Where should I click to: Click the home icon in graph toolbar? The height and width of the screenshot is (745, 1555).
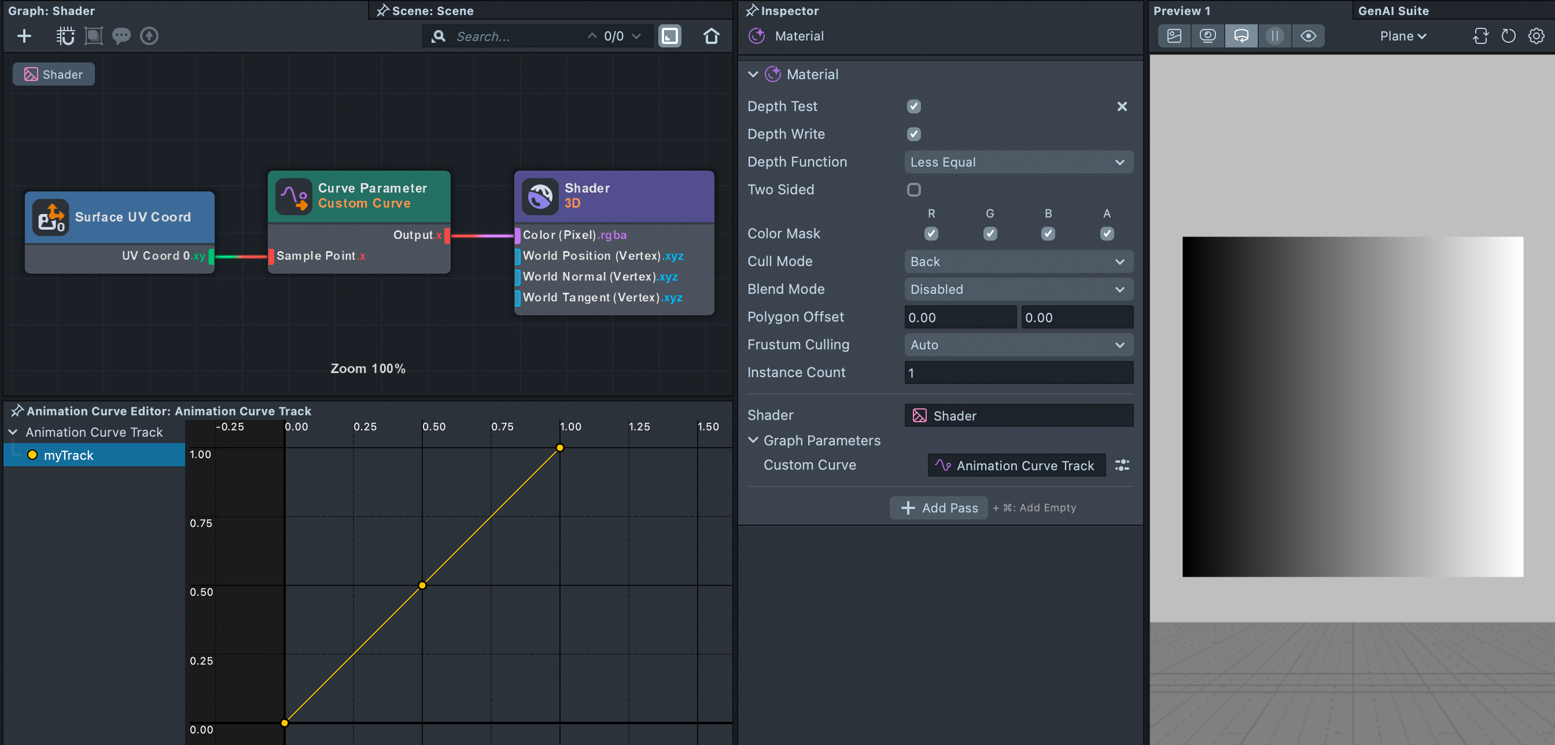pos(711,36)
